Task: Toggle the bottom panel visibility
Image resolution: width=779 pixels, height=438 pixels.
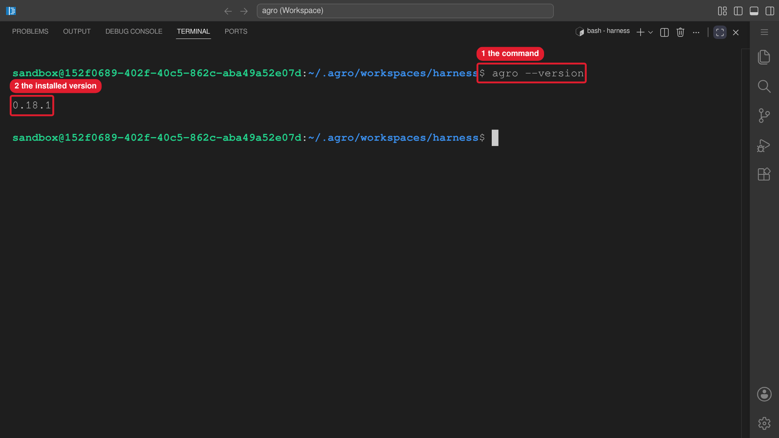Action: (x=754, y=11)
